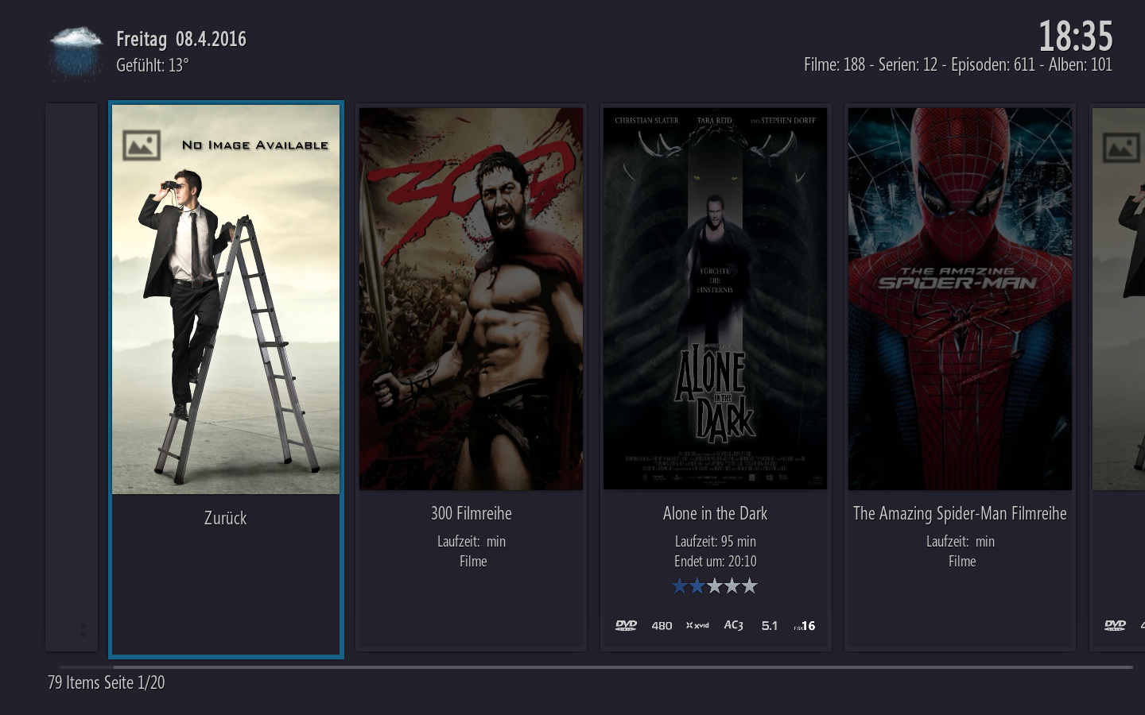Click 'Laufzeit: min' under 300 Filmreihe
1145x715 pixels.
[x=472, y=541]
